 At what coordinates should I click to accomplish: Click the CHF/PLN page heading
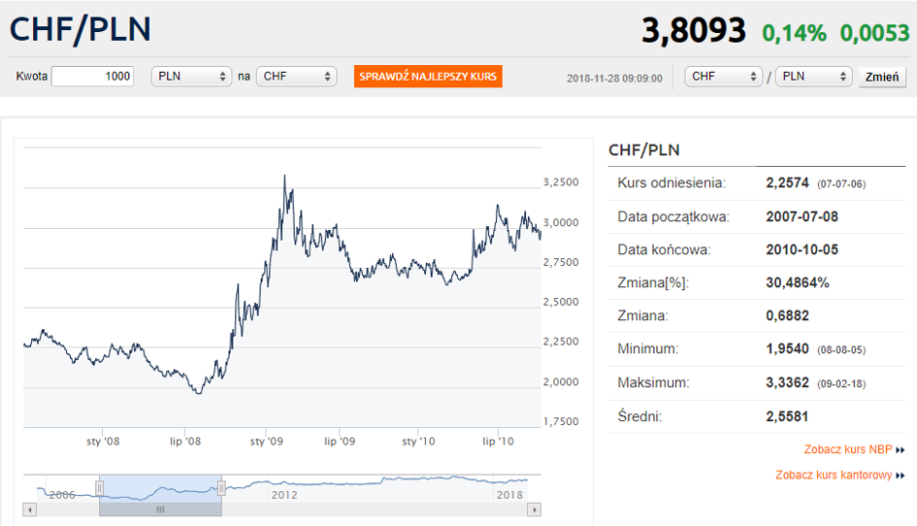81,29
